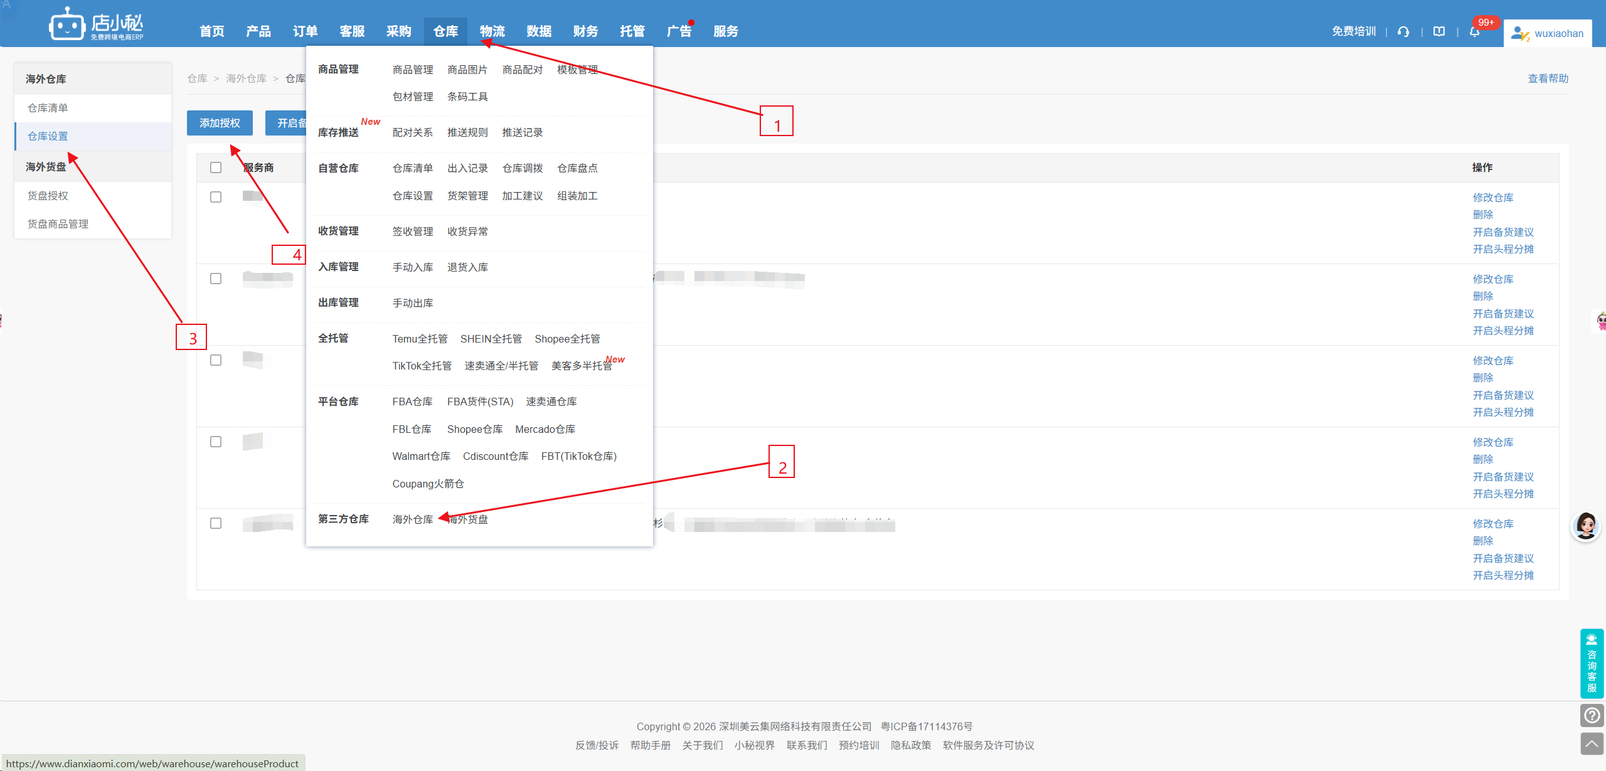Open the 产品 top menu

click(258, 31)
